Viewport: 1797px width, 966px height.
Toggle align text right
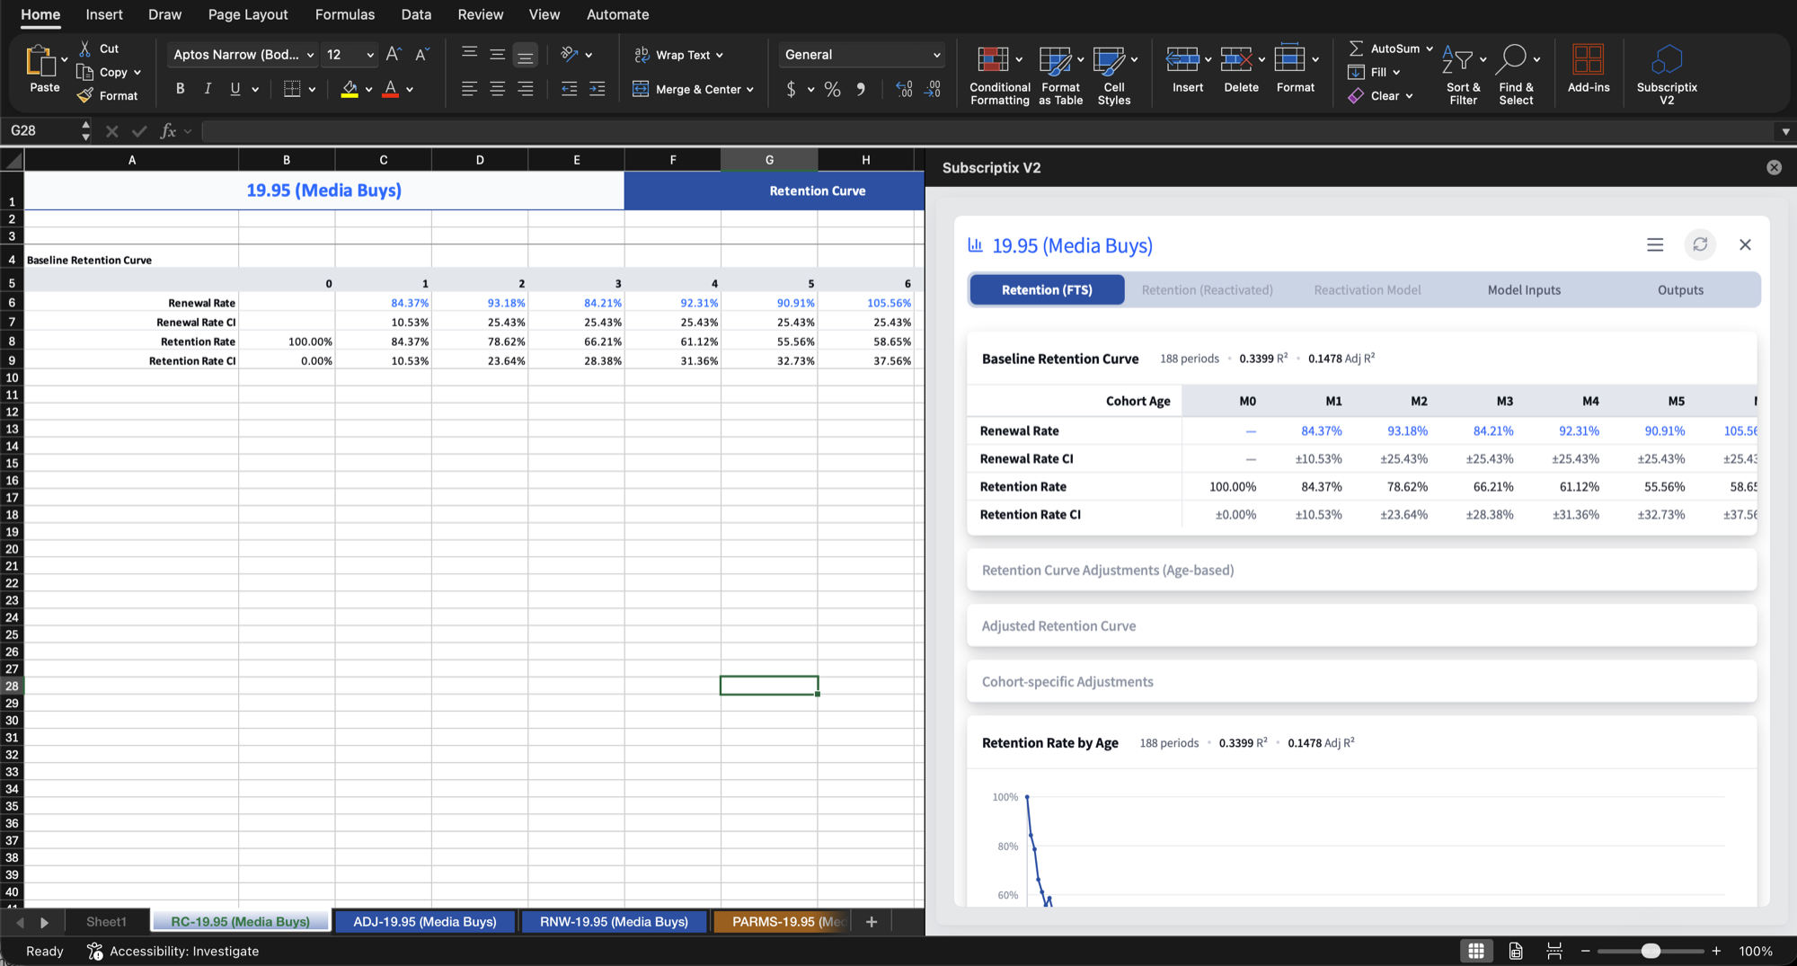click(526, 89)
